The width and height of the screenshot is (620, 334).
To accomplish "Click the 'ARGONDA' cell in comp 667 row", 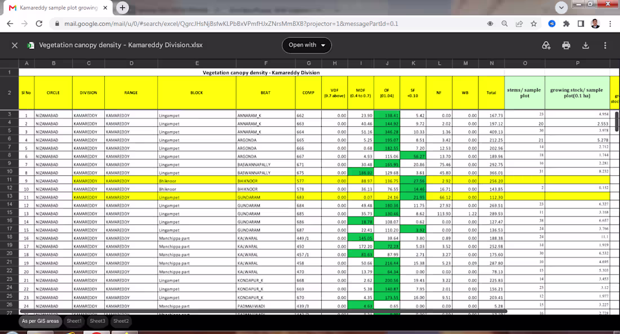I will pos(265,156).
